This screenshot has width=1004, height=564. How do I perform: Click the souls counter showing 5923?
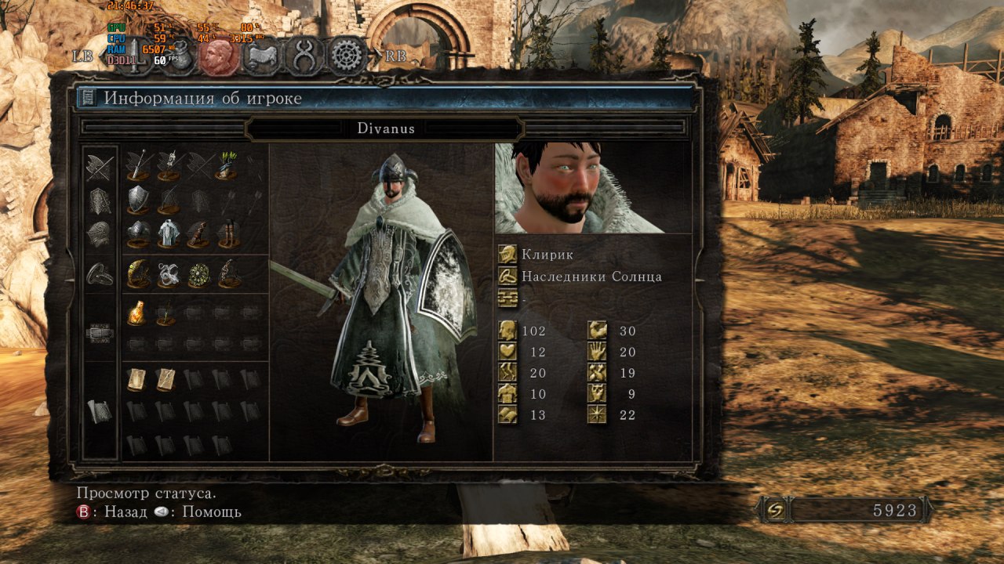[846, 511]
